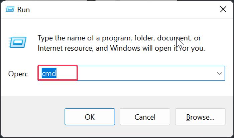Cancel the Run dialog
This screenshot has width=234, height=138.
point(145,117)
